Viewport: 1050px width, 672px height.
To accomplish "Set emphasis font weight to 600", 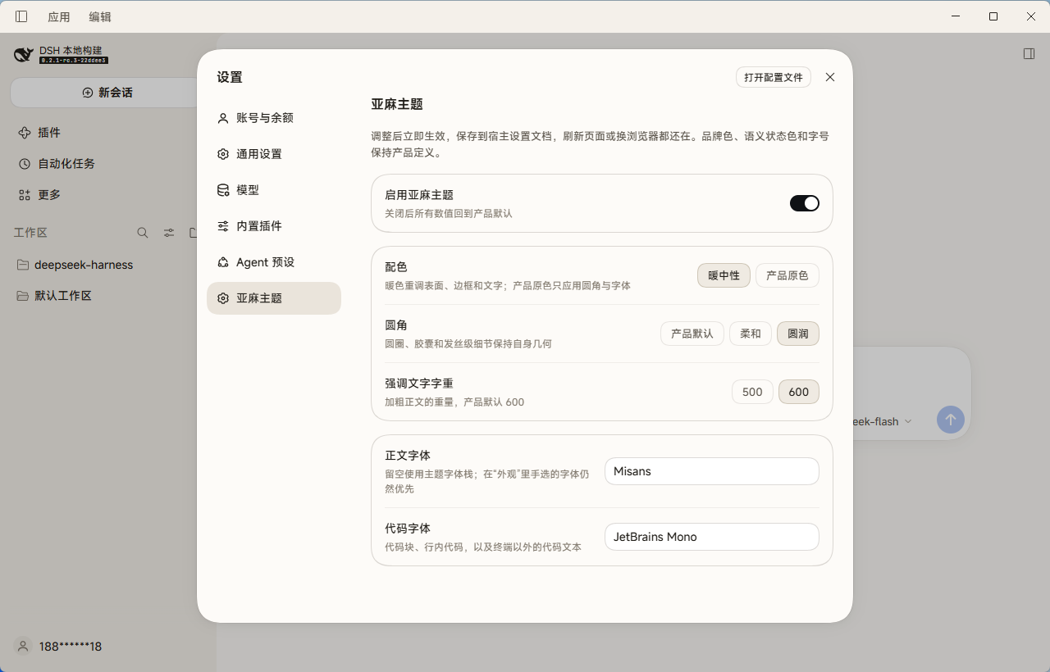I will (799, 392).
